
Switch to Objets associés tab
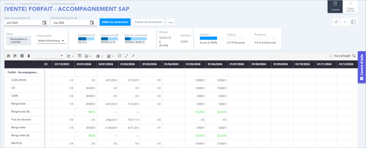(x=350, y=7)
